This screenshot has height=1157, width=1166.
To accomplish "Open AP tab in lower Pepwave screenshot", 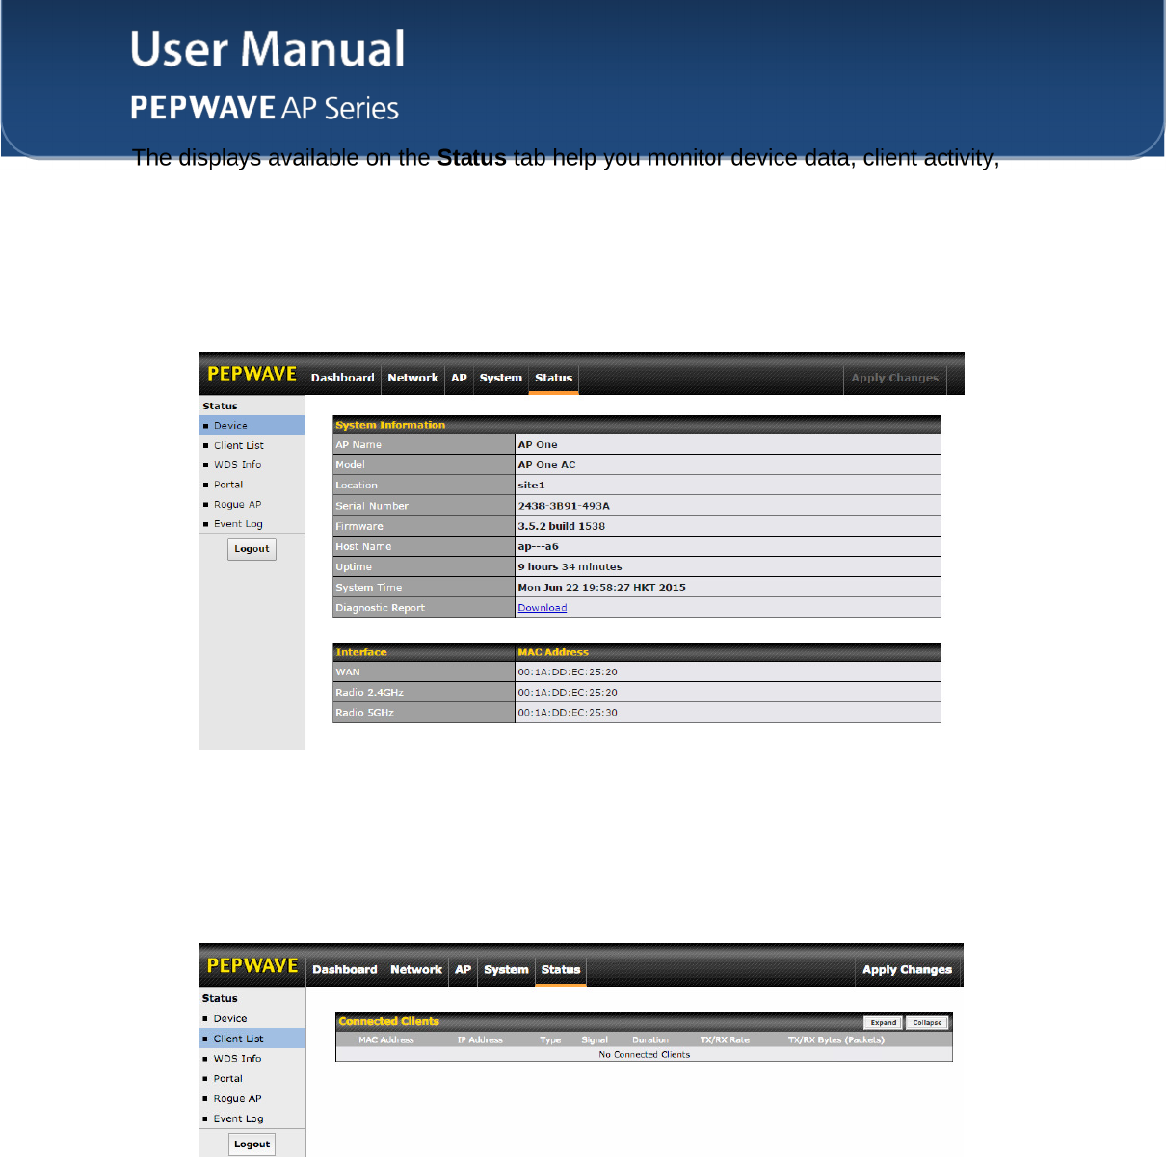I will click(464, 970).
